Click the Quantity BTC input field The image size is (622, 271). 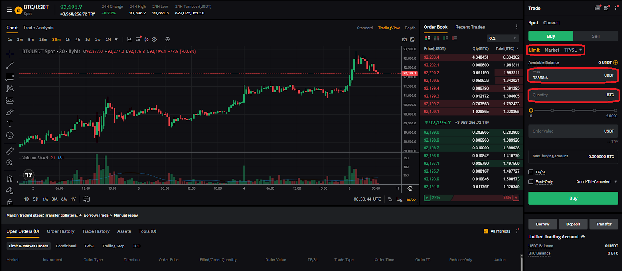573,95
